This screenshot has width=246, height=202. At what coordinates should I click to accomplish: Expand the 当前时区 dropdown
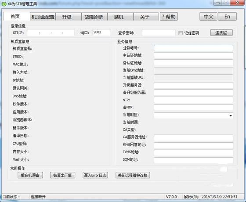click(x=231, y=116)
